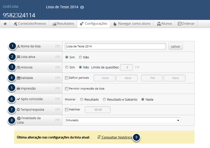The image size is (210, 148).
Task: Set Lista ativa to Não
Action: [x=80, y=57]
